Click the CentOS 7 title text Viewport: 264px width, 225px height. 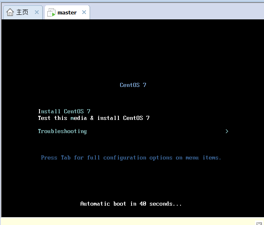click(133, 85)
